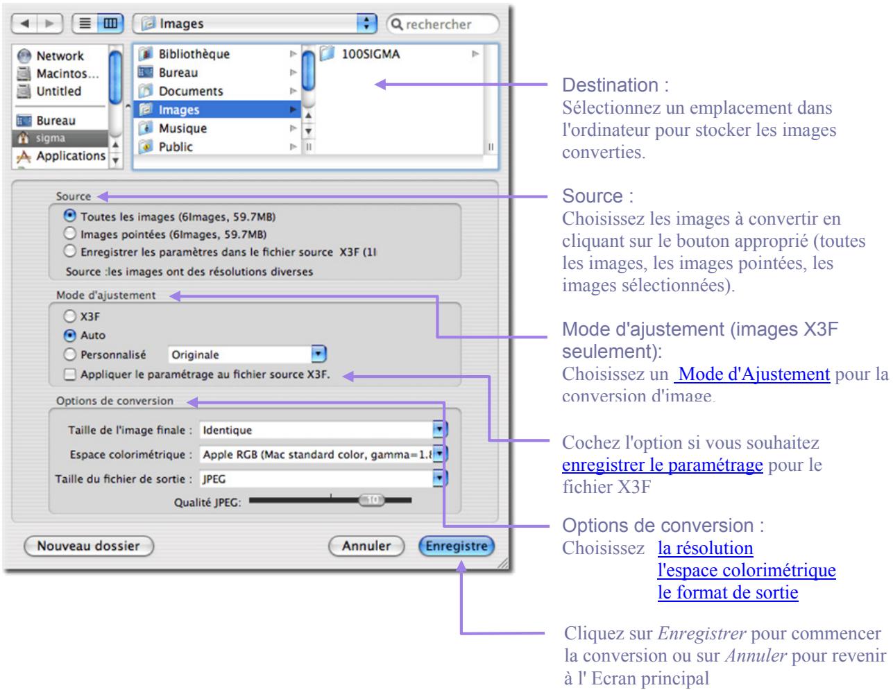893x690 pixels.
Task: Select Toutes les images radio button
Action: pos(70,217)
